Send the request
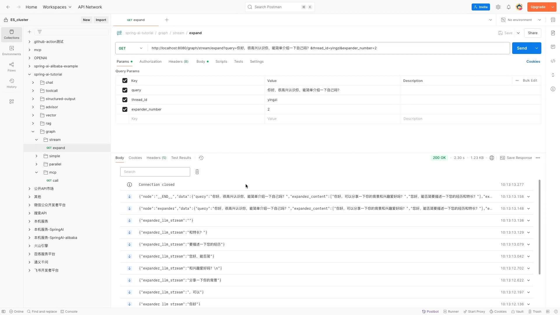This screenshot has width=560, height=315. click(x=522, y=48)
